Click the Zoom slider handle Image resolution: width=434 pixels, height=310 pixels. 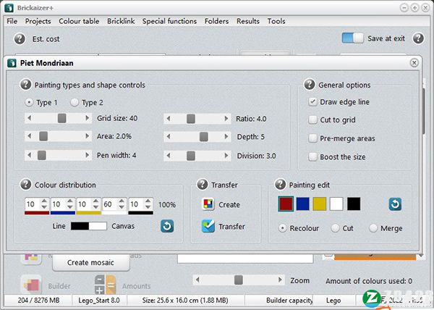click(238, 280)
